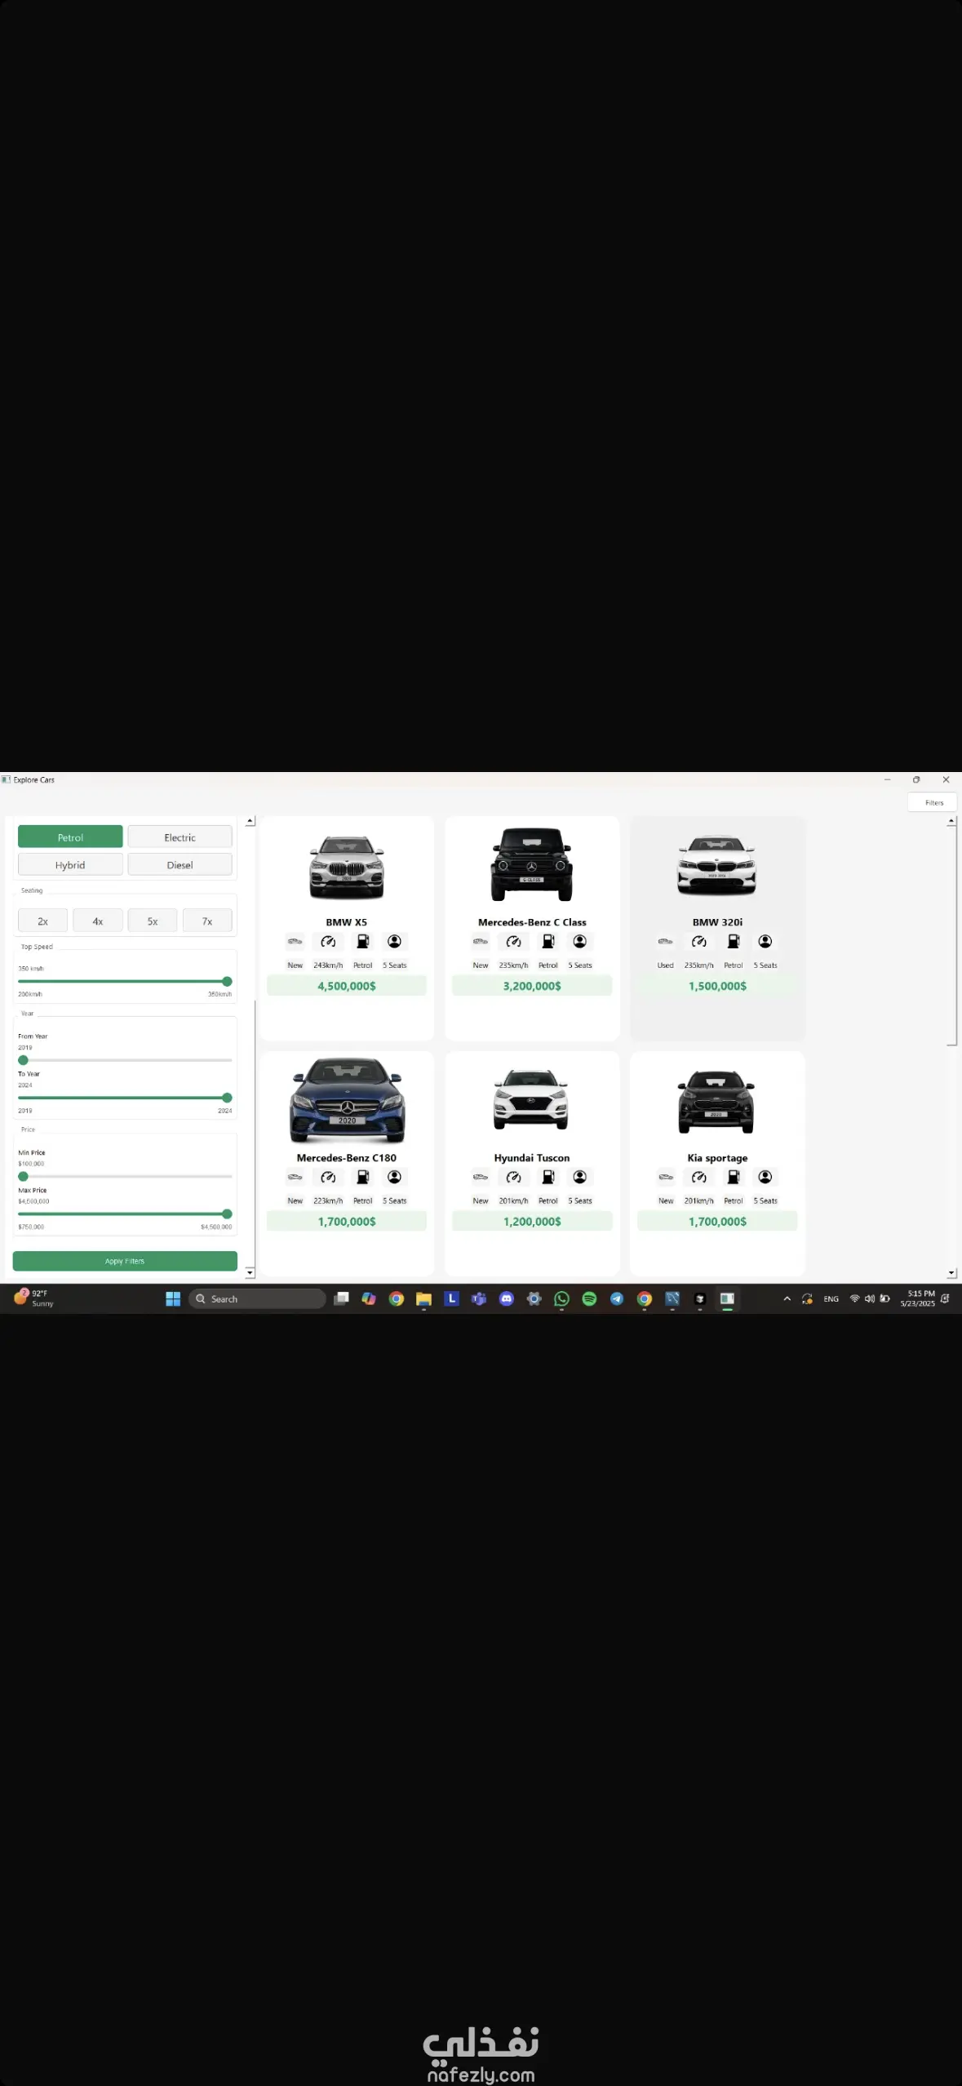Open Discord from the taskbar
This screenshot has width=962, height=2086.
point(507,1298)
